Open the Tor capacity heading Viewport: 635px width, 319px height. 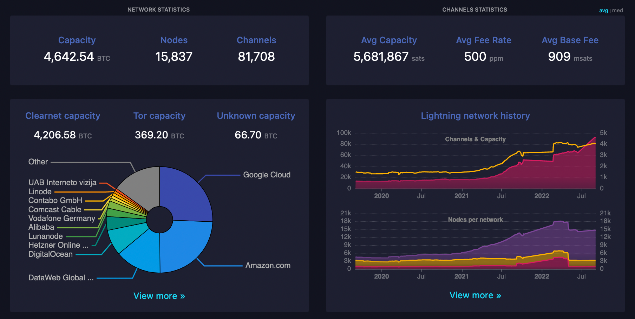coord(159,116)
